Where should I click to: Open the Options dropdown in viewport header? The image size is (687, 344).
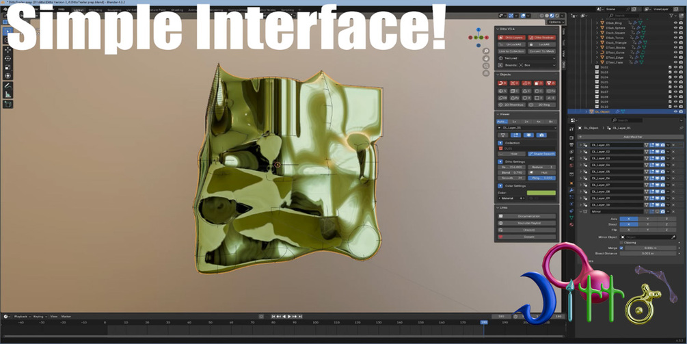555,22
